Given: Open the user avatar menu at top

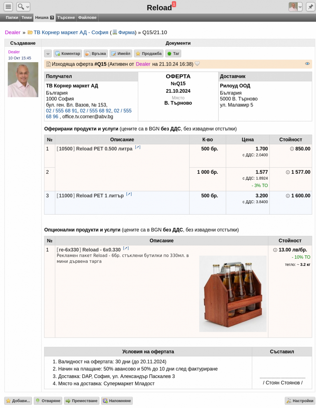Looking at the screenshot, I should coord(295,7).
